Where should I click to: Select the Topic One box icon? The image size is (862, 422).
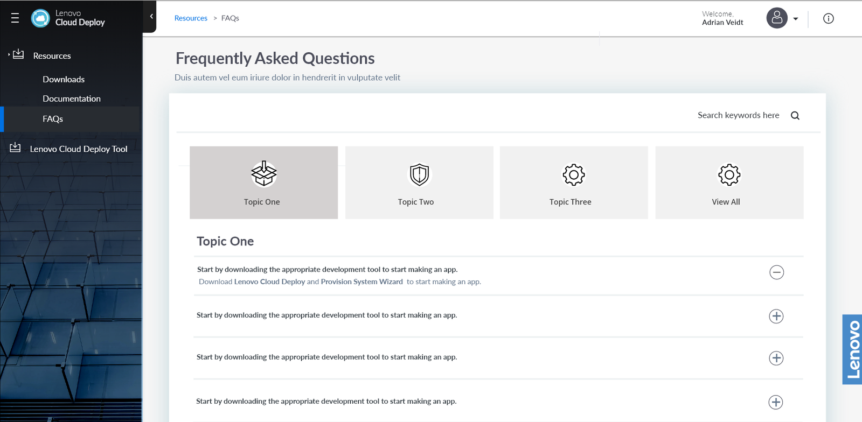[263, 174]
